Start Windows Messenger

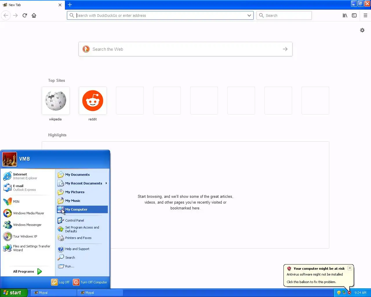28,225
